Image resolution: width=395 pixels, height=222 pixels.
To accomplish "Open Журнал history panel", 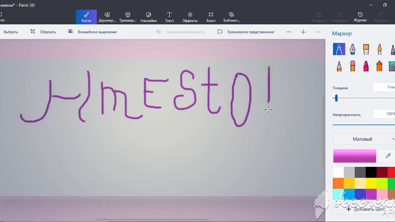I will [360, 17].
